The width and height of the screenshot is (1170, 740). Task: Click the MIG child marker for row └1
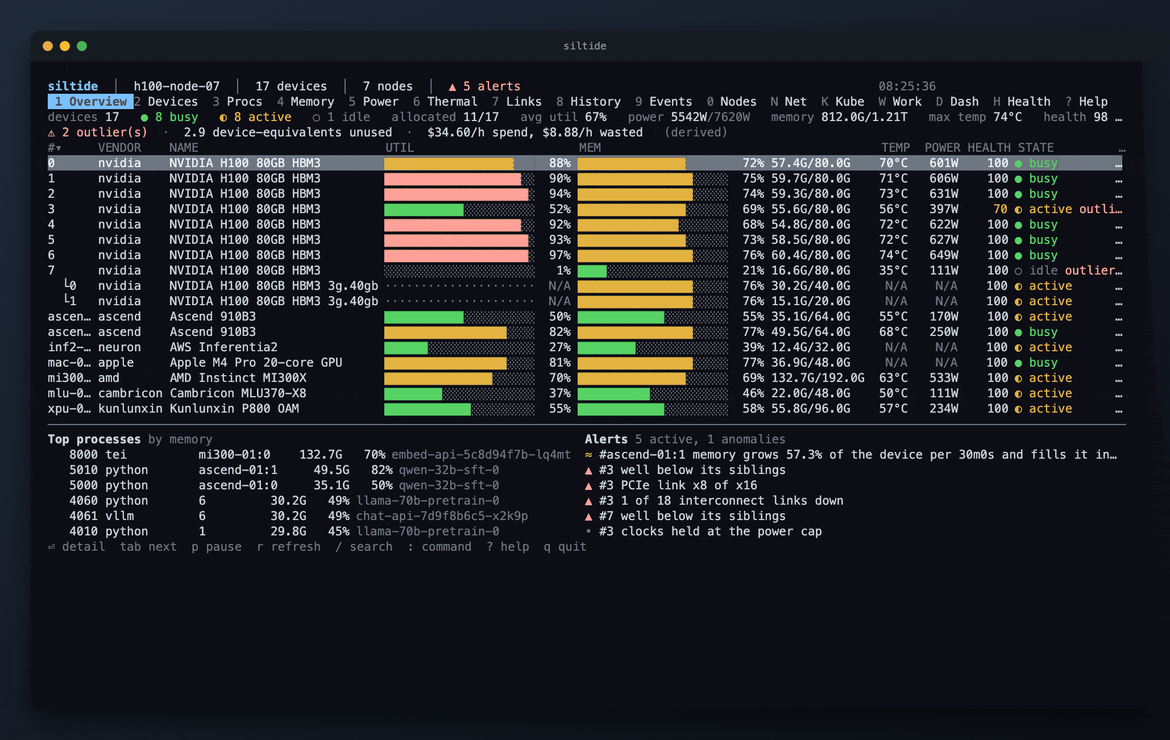pyautogui.click(x=70, y=301)
